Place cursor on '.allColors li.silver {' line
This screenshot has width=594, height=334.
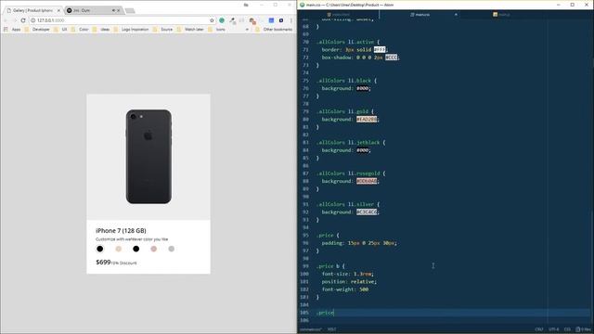[x=348, y=204]
